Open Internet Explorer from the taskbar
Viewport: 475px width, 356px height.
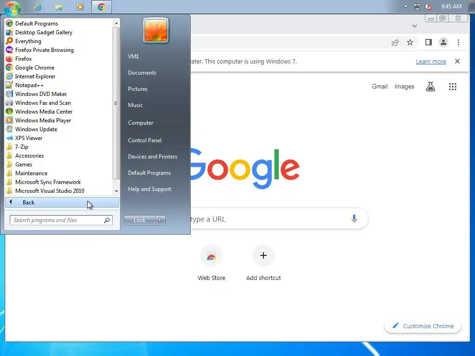point(38,7)
